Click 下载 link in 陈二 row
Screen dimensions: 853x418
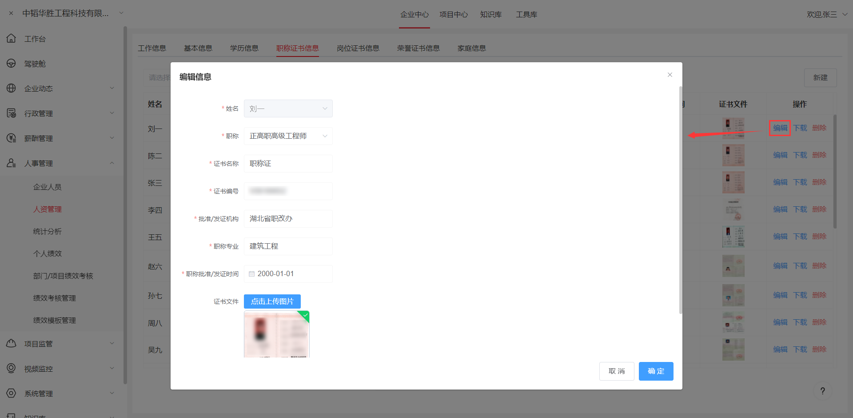(x=800, y=155)
